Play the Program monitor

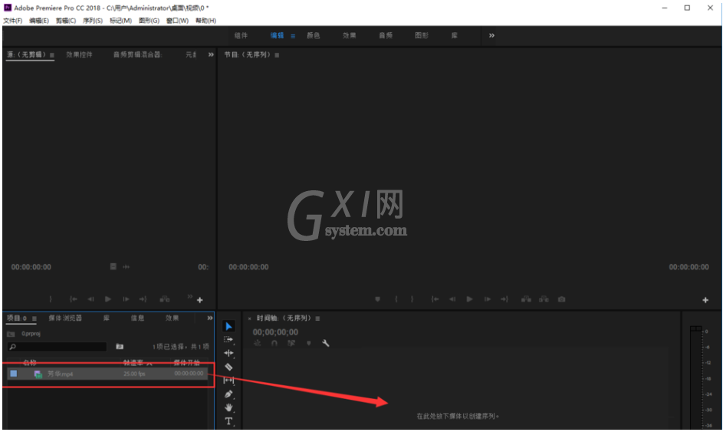469,299
